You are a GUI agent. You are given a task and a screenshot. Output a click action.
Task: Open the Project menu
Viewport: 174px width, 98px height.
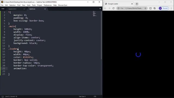[x=40, y=5]
